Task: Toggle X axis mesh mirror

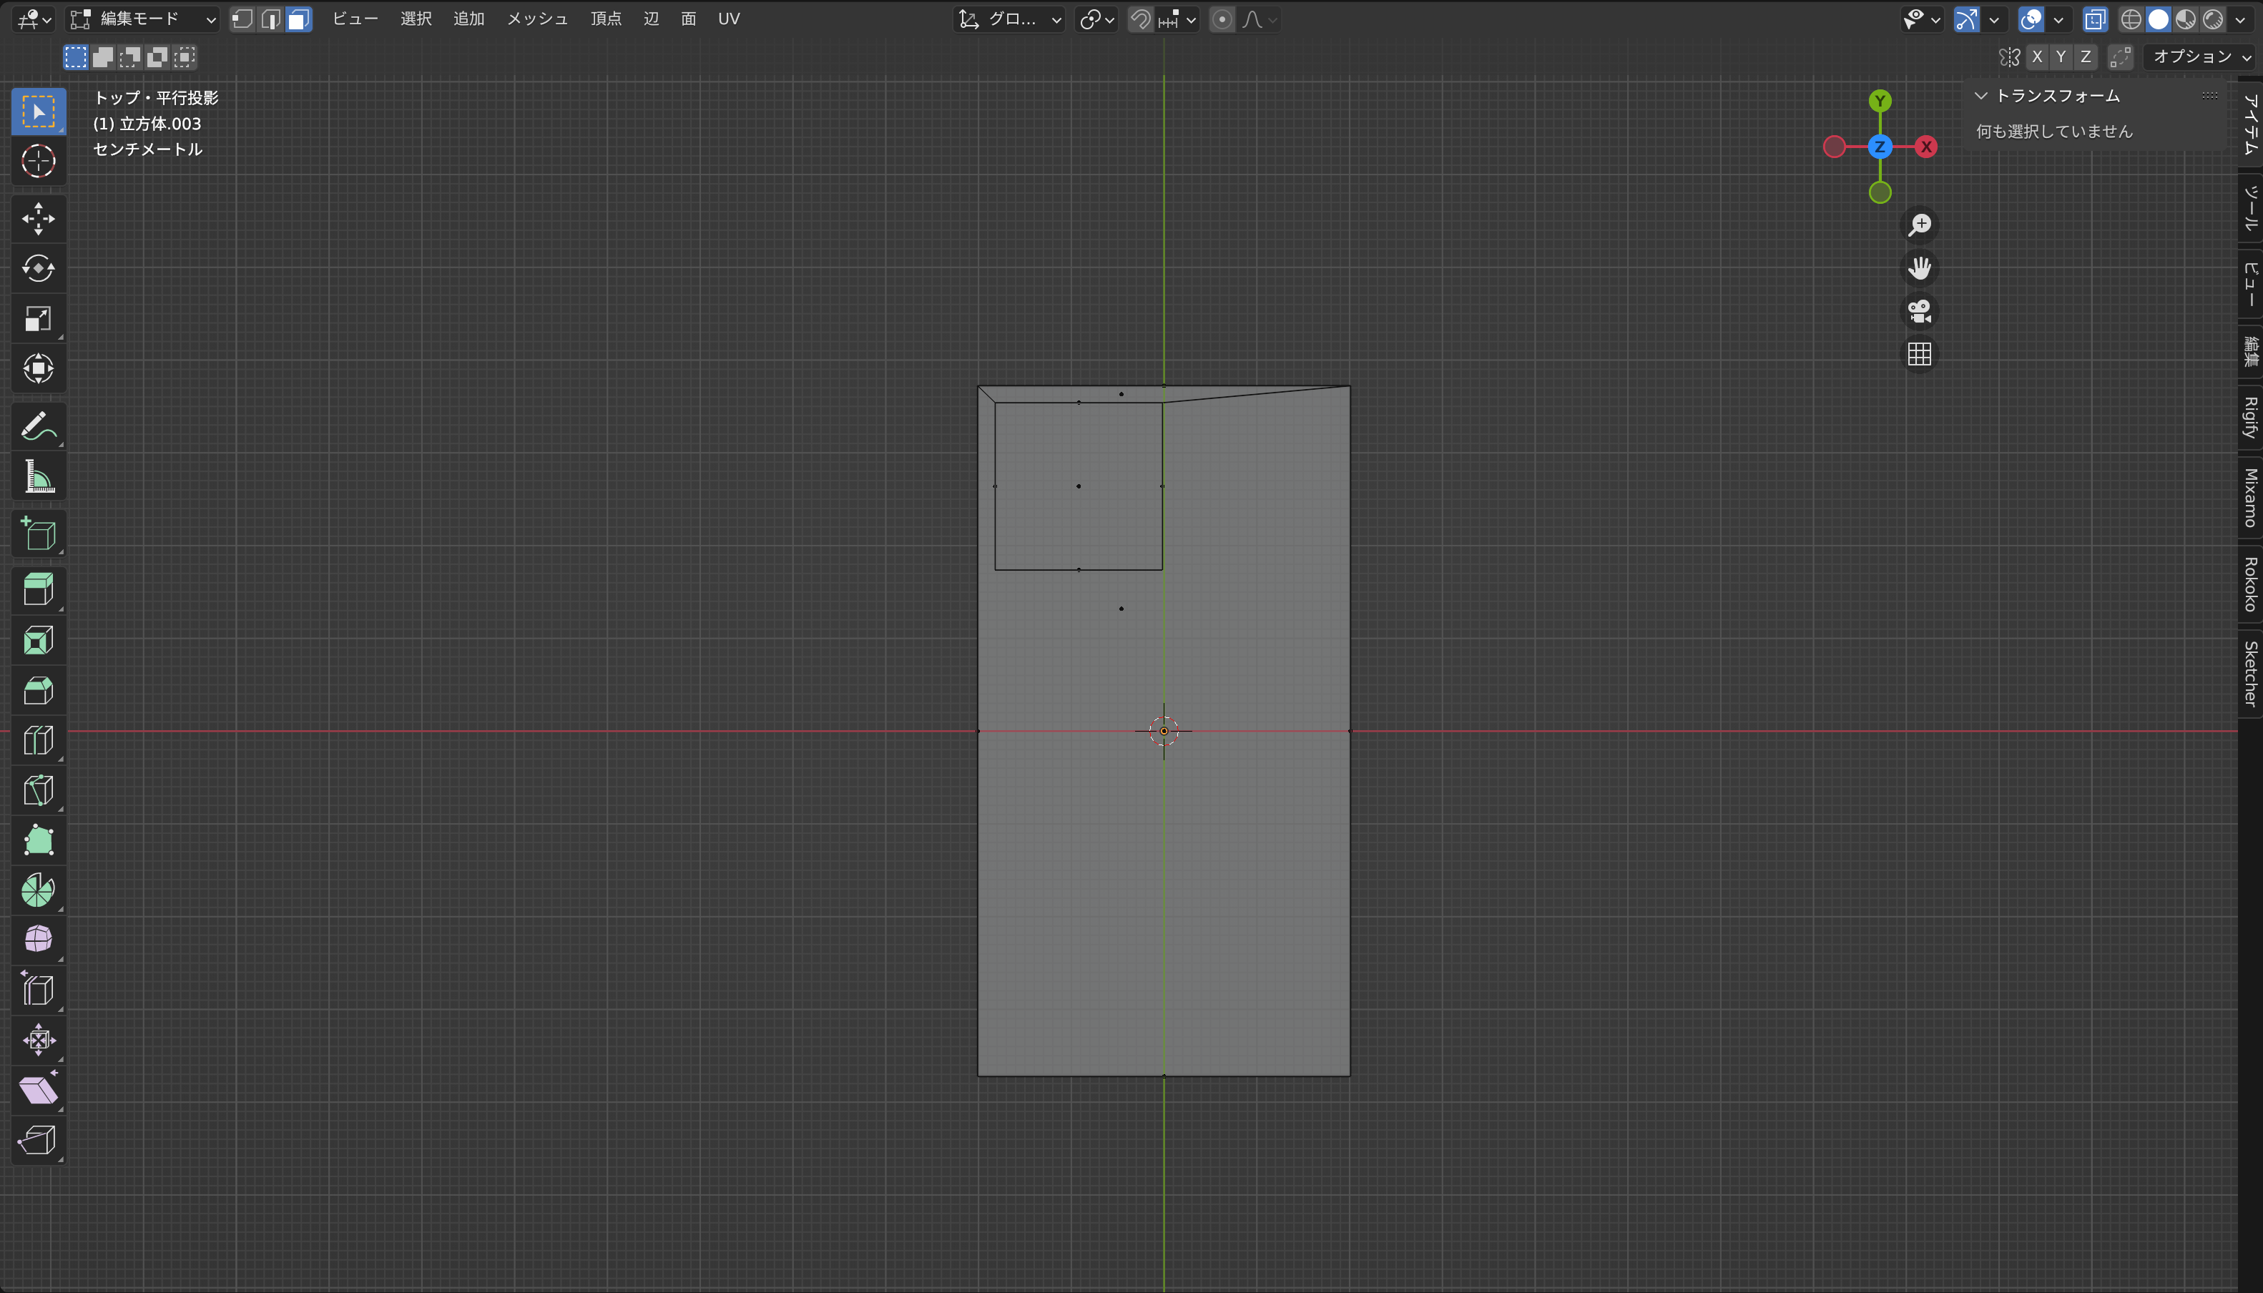Action: click(2038, 56)
